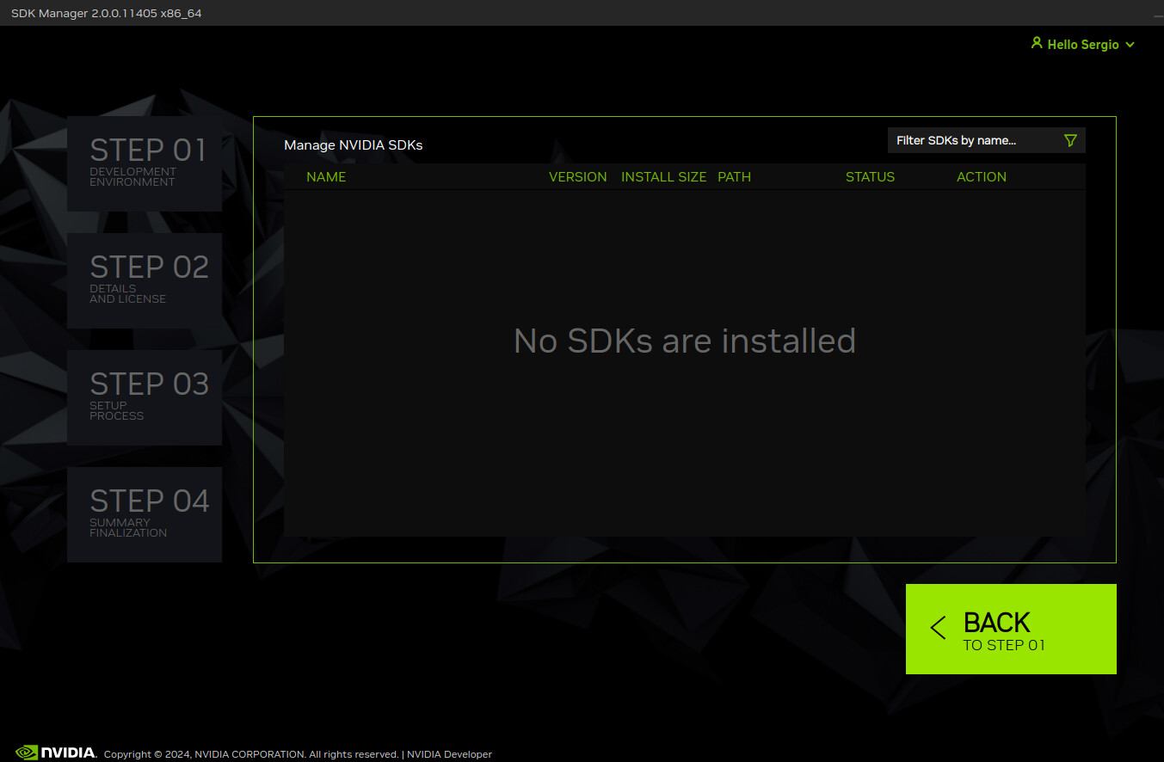Go to Step 01 Development Environment
Screen dimensions: 1164x762
click(145, 163)
